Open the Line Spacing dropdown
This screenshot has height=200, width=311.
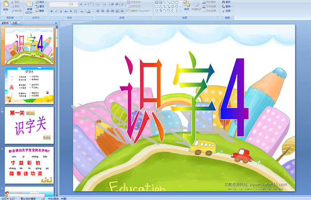point(123,4)
